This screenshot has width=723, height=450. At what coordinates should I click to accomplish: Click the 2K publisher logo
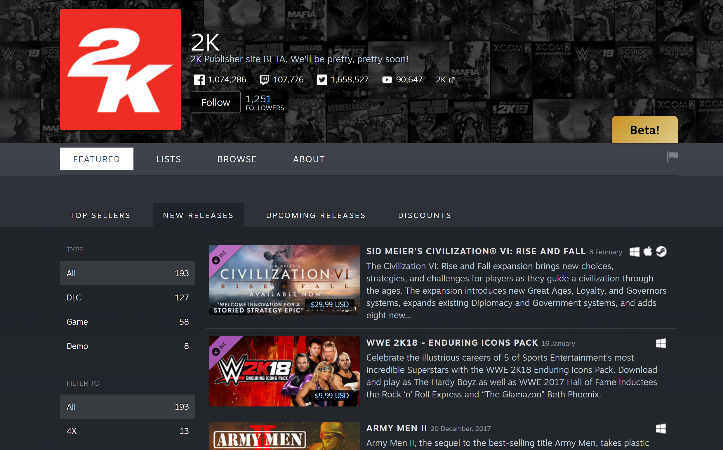coord(120,70)
